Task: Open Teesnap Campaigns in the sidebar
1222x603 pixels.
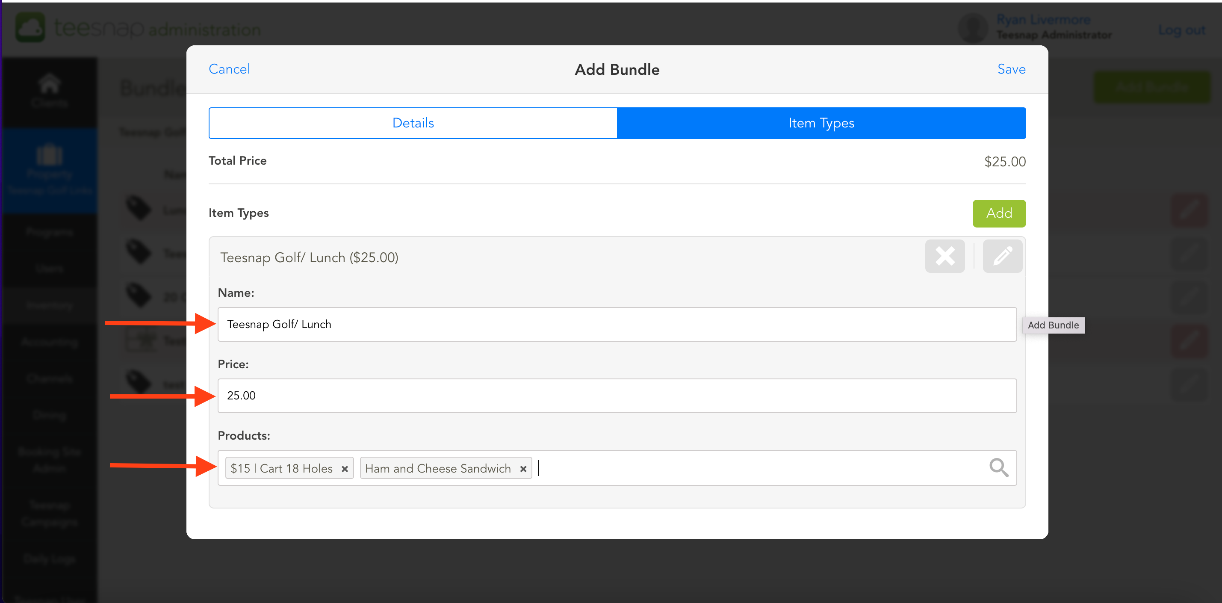Action: point(49,513)
